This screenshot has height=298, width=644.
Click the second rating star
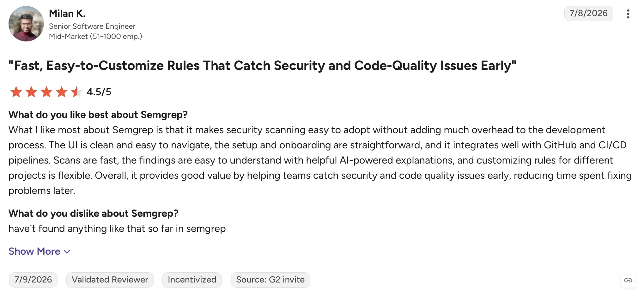coord(31,92)
